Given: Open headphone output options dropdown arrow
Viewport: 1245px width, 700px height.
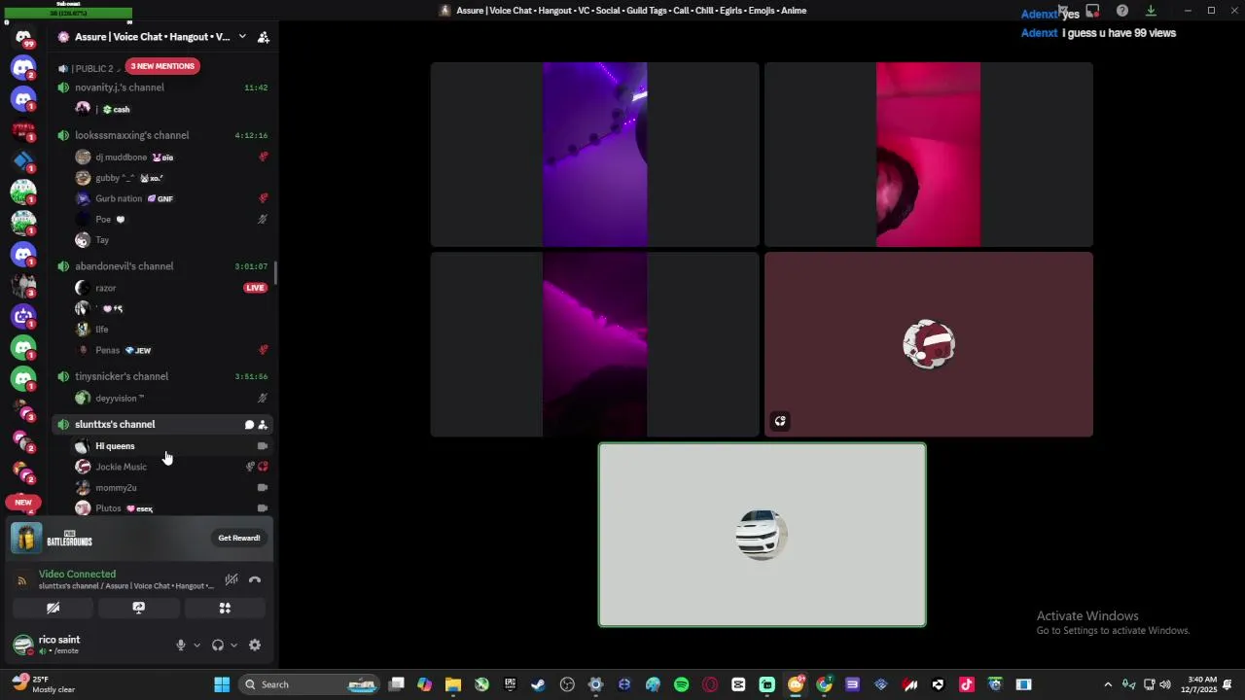Looking at the screenshot, I should tap(233, 645).
